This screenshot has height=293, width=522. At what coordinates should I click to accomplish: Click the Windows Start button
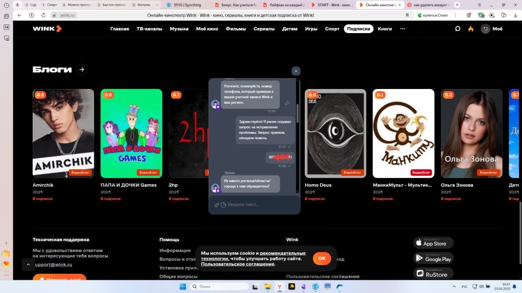point(183,287)
